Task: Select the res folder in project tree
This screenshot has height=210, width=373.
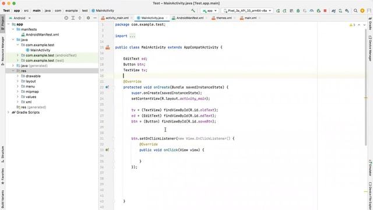Action: click(52, 71)
